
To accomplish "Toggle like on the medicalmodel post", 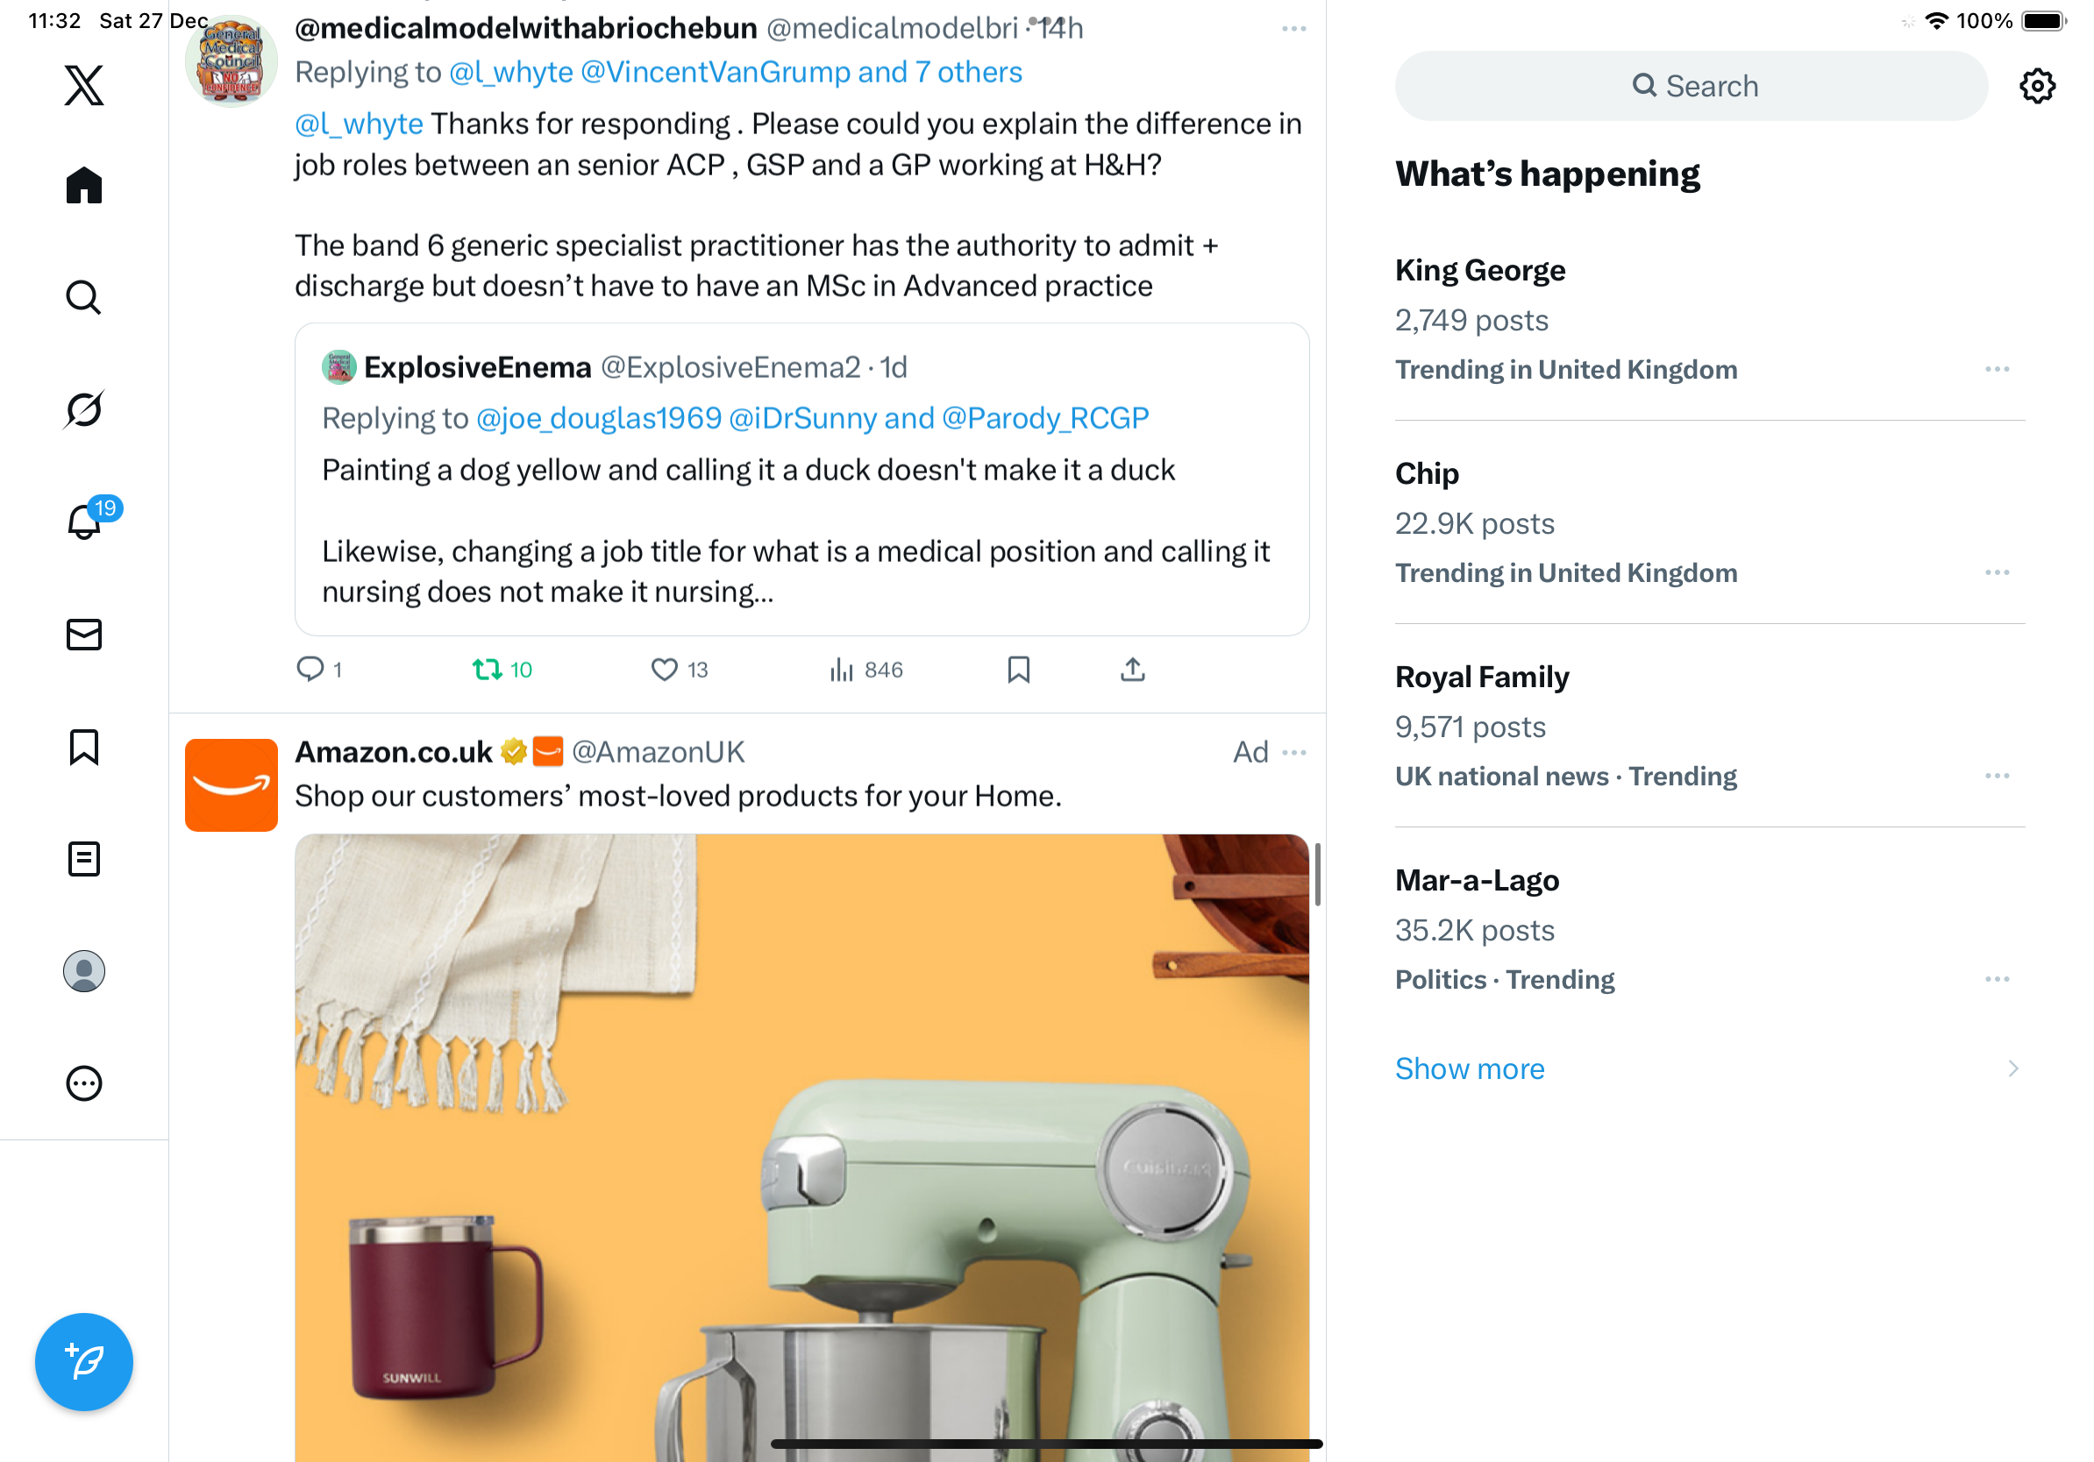I will pyautogui.click(x=664, y=670).
